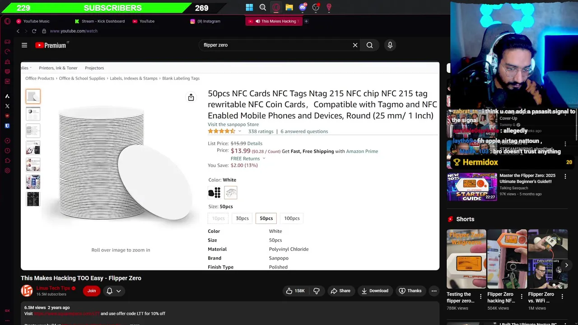Open Master the Flipper Zero video title

click(x=527, y=178)
